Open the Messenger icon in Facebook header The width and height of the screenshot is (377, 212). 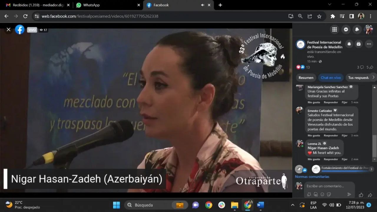(x=346, y=29)
